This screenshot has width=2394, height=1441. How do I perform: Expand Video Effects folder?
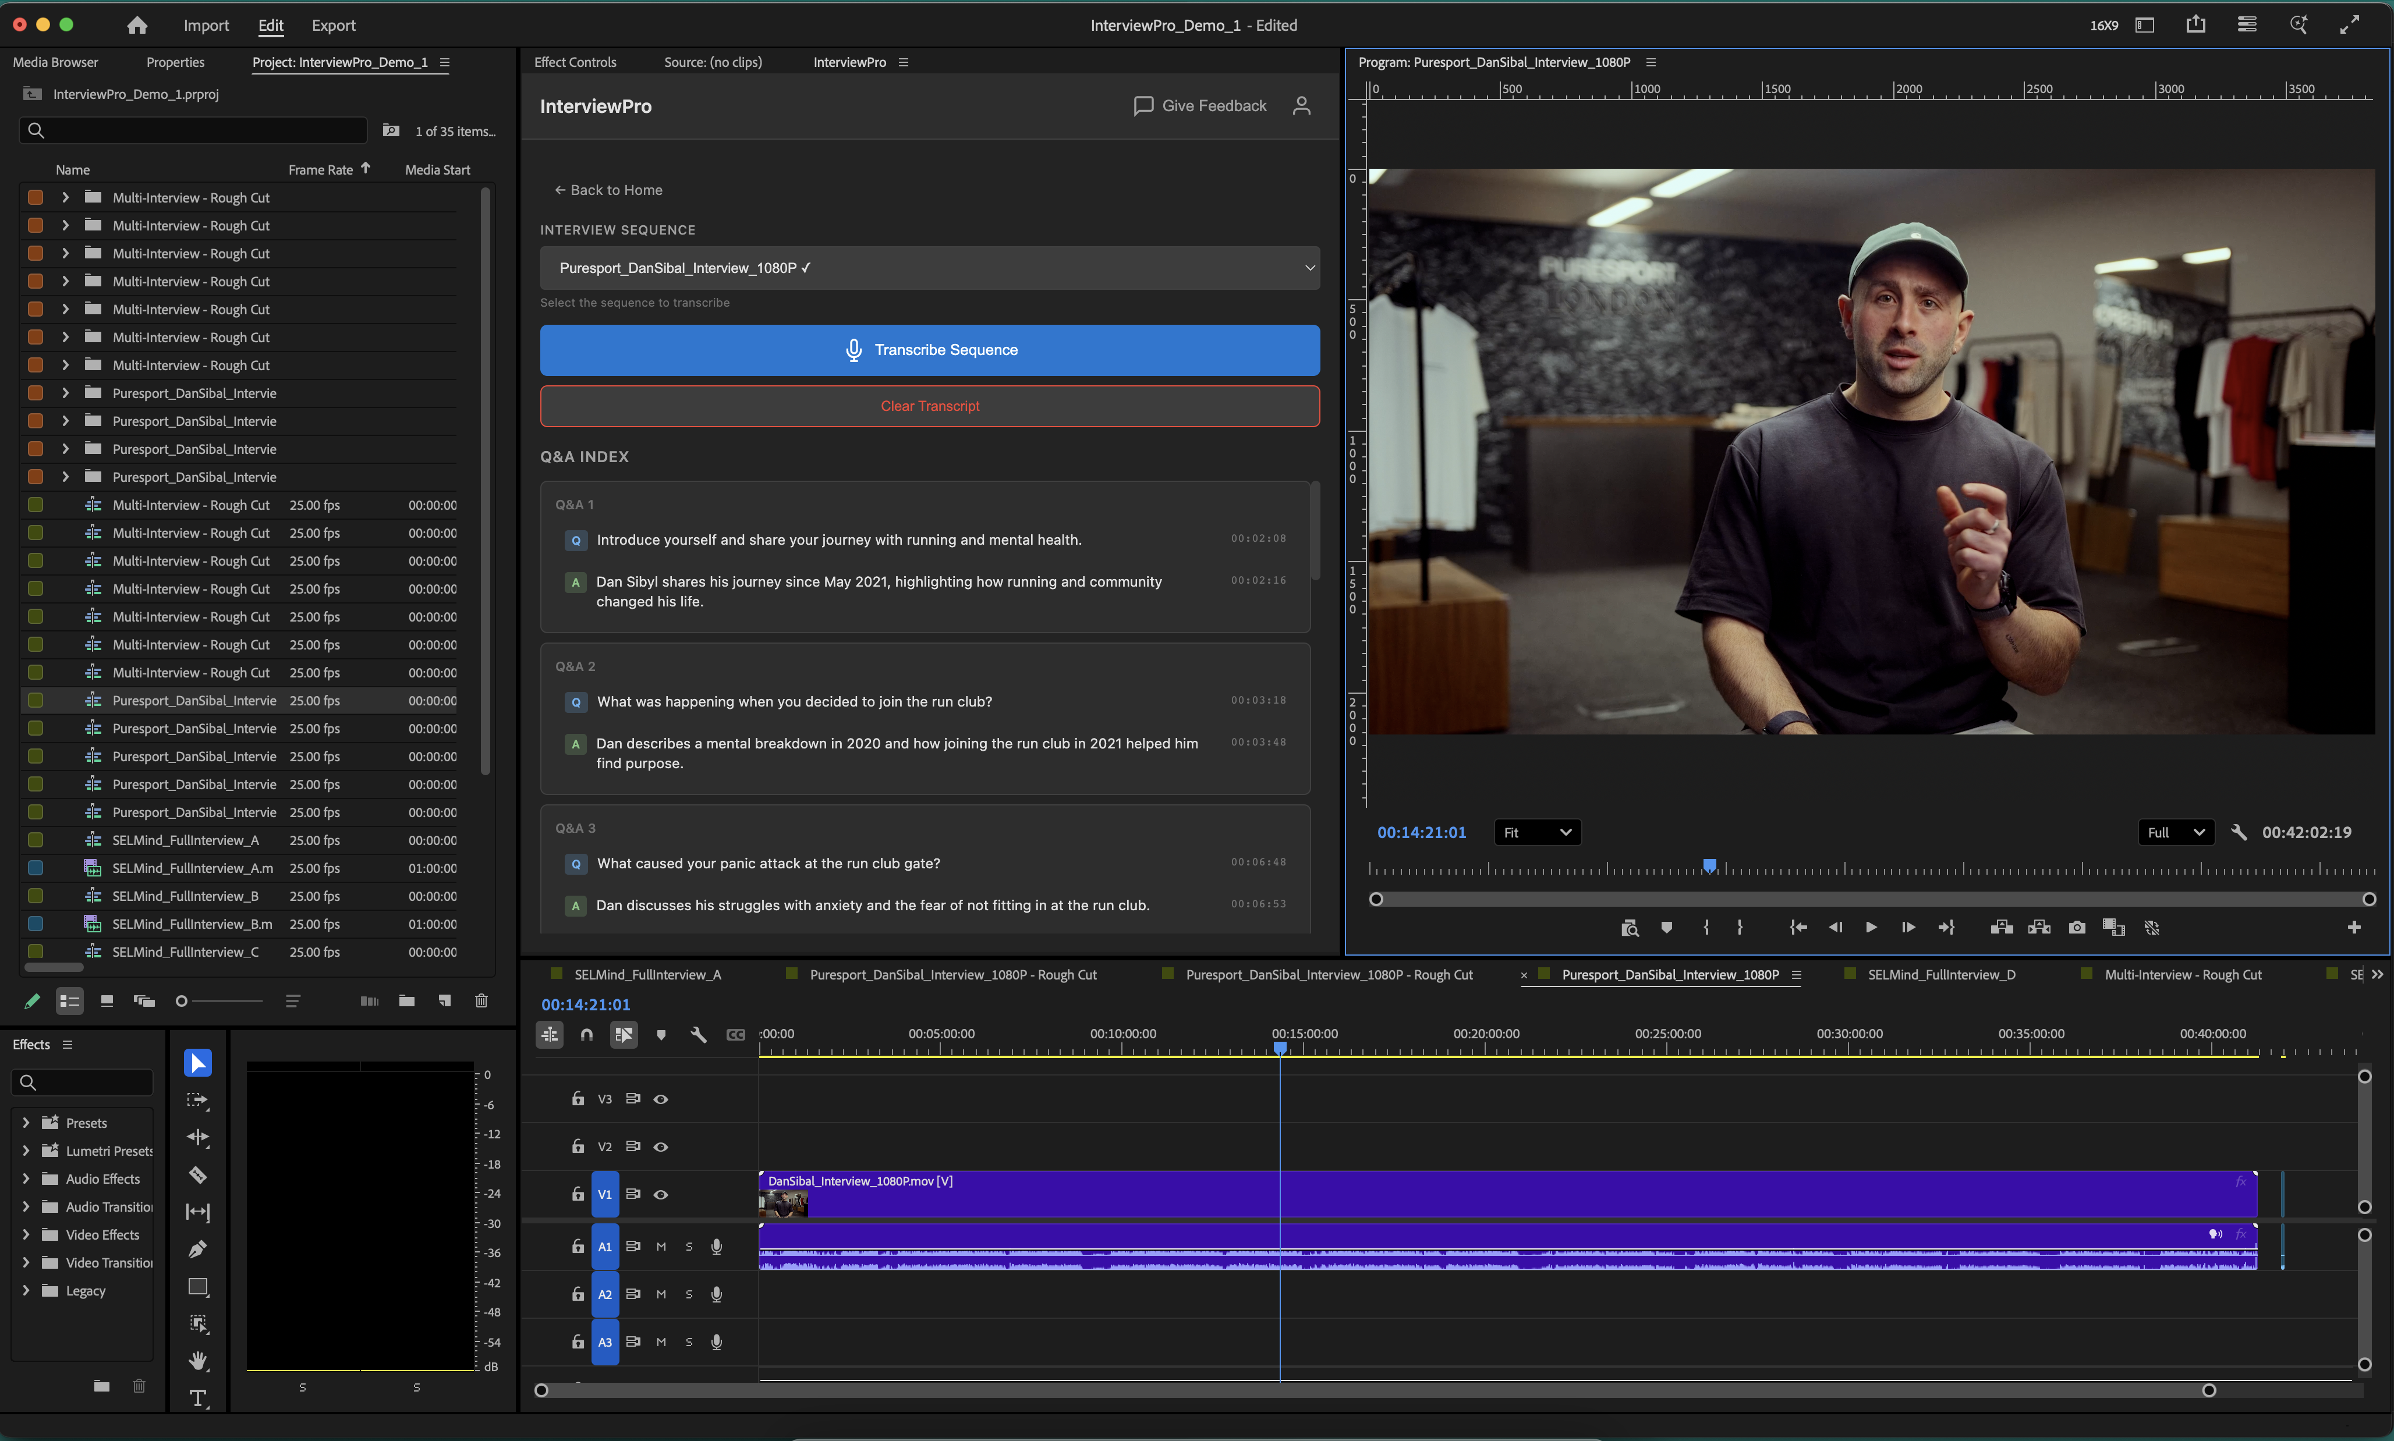pos(26,1235)
